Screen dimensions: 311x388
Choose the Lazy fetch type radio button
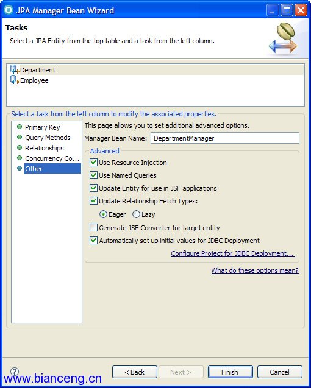[x=136, y=214]
